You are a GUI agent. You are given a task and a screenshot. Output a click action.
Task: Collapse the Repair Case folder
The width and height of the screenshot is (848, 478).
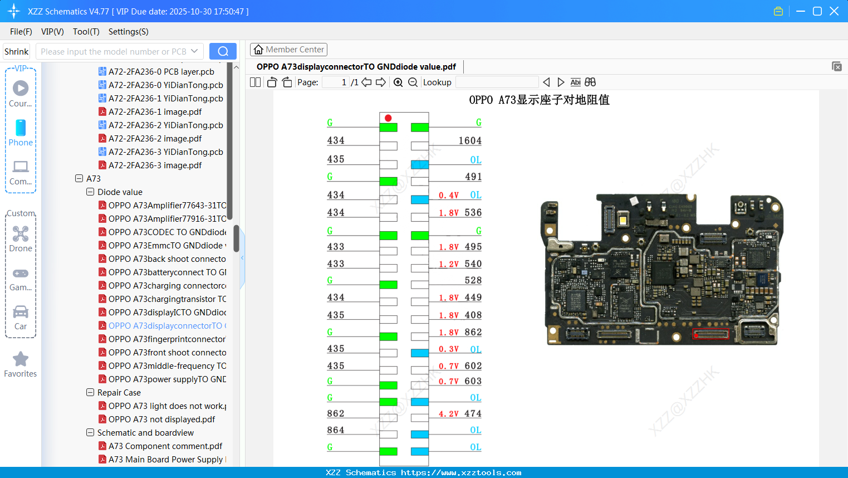point(90,392)
